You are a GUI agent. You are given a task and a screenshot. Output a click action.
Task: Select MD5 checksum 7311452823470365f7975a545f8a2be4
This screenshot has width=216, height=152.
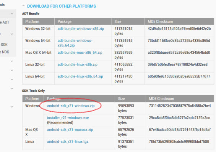[x=180, y=106]
